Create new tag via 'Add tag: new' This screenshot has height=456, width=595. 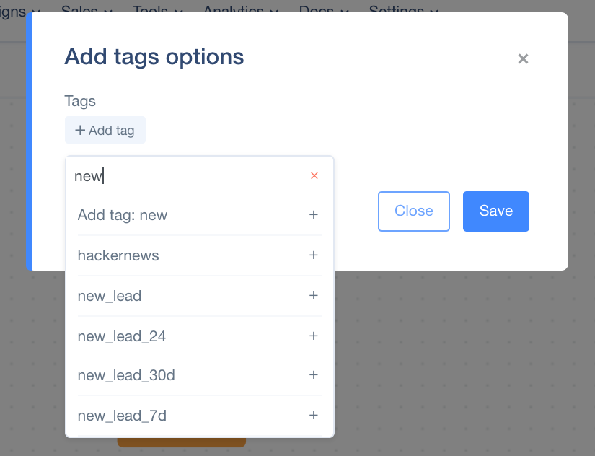point(123,215)
